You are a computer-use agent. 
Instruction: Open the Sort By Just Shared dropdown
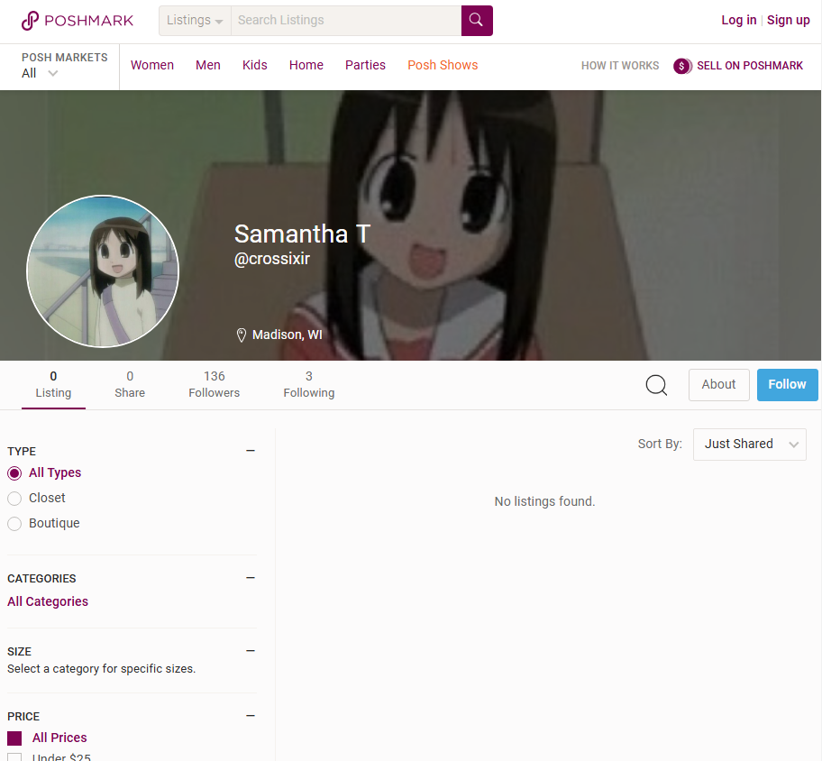(749, 445)
